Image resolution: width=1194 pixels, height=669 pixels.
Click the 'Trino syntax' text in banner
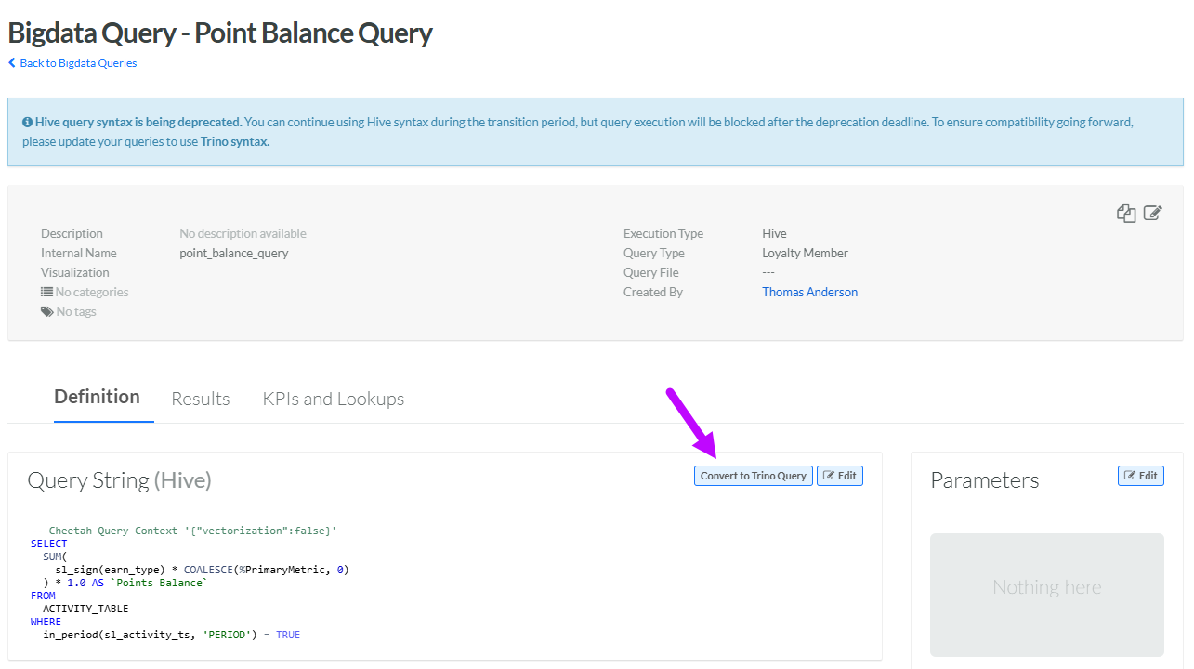235,142
